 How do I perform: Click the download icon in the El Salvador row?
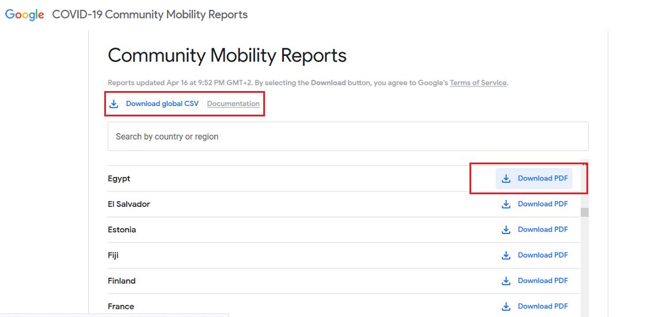click(506, 205)
